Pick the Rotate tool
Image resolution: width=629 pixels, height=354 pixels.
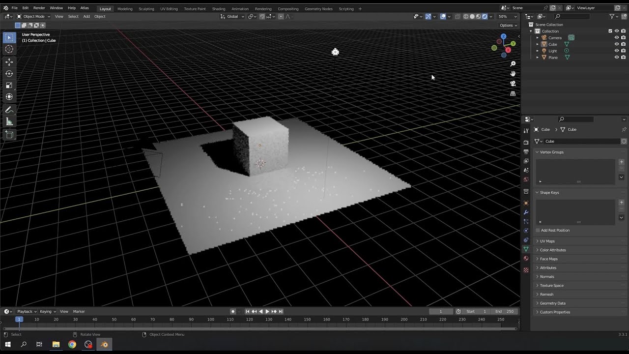click(x=9, y=74)
